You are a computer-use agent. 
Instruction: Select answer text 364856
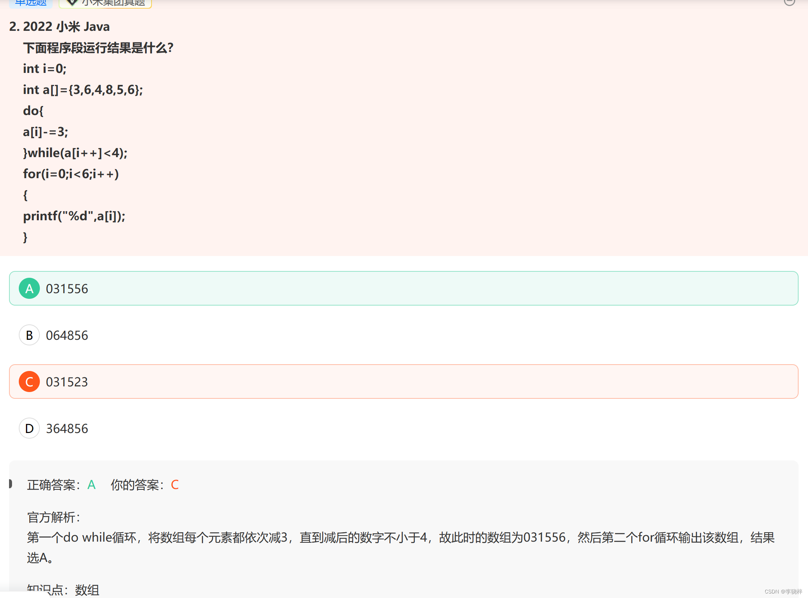(x=67, y=428)
